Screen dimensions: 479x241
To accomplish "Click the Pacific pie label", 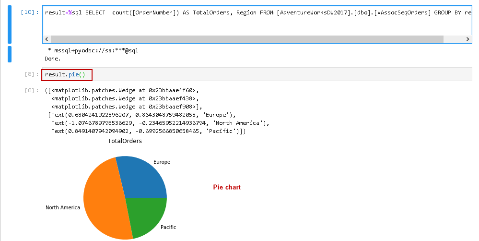I will [168, 227].
